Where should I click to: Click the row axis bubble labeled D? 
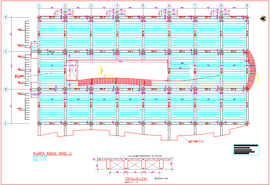pyautogui.click(x=5, y=17)
